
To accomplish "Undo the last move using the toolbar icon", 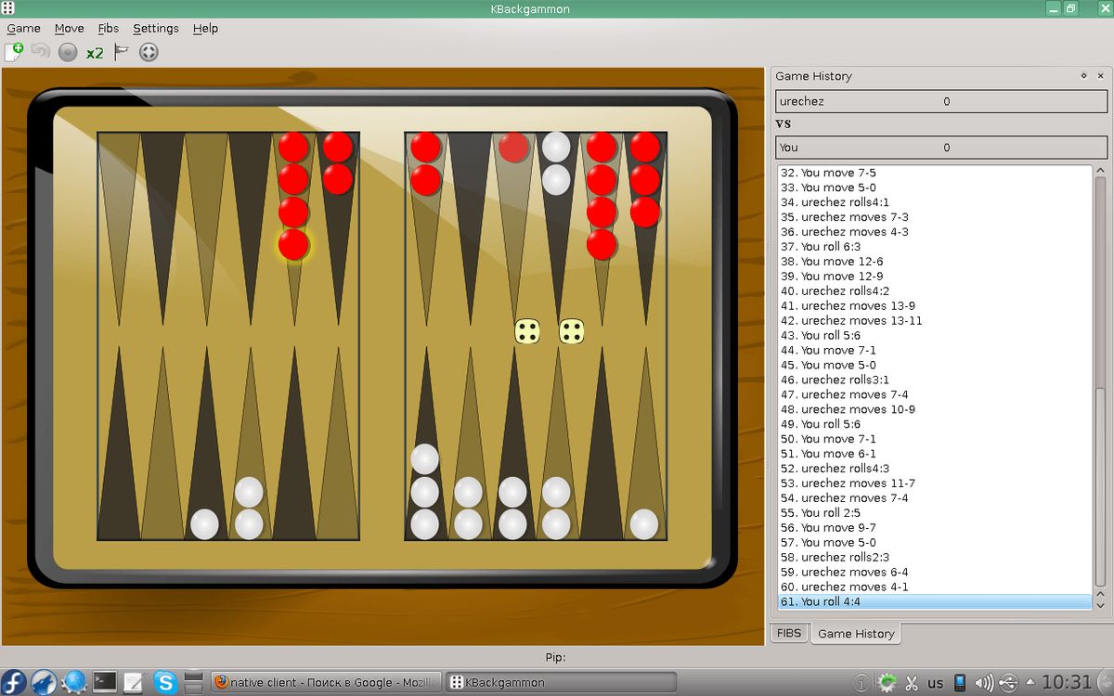I will [x=39, y=52].
